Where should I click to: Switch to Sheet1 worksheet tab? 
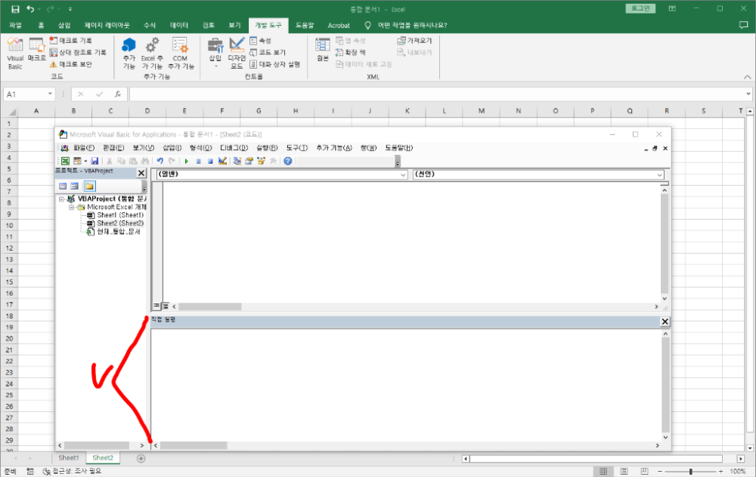[x=69, y=457]
